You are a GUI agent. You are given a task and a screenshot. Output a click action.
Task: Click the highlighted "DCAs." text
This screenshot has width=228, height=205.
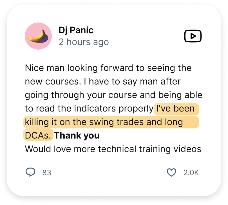[x=38, y=136]
